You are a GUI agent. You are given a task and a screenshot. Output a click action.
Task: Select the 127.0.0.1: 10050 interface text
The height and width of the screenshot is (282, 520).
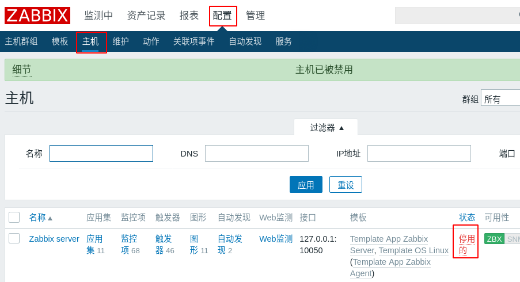click(318, 245)
